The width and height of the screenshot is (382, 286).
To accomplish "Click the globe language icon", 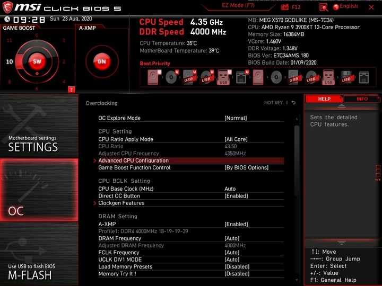I will [x=336, y=7].
